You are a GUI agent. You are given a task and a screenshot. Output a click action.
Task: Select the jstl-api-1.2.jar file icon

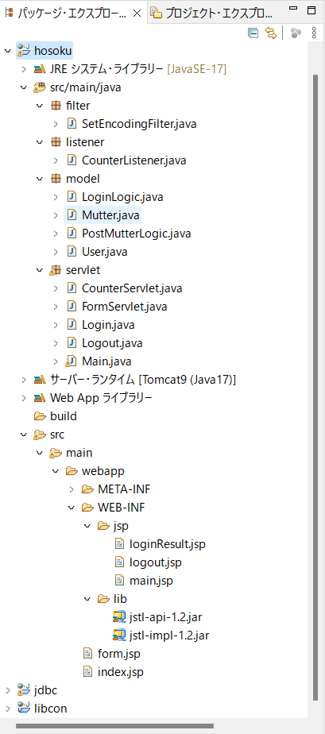tap(119, 617)
